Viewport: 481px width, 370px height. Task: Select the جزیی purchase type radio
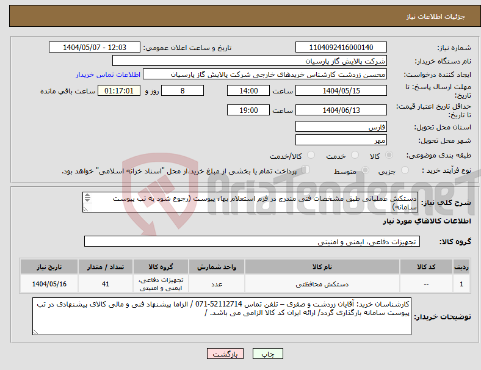tap(405, 170)
